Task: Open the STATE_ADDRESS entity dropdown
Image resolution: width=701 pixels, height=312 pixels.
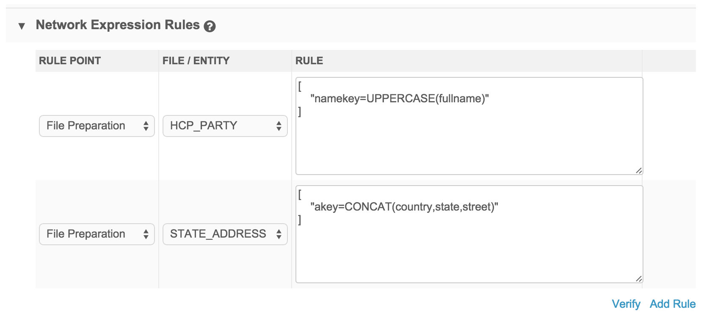Action: 225,234
